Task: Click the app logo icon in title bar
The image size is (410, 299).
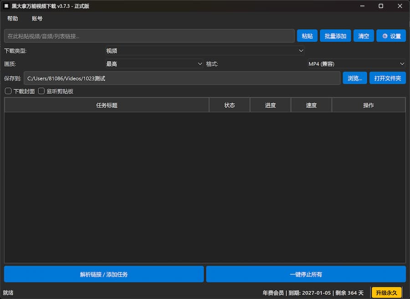Action: pyautogui.click(x=6, y=6)
